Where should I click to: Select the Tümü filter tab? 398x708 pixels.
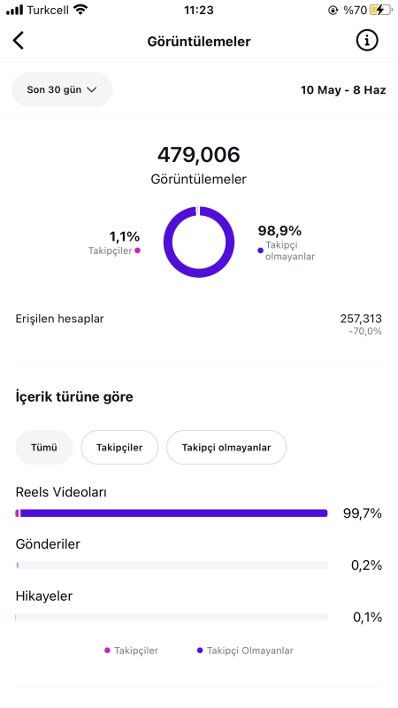[44, 448]
